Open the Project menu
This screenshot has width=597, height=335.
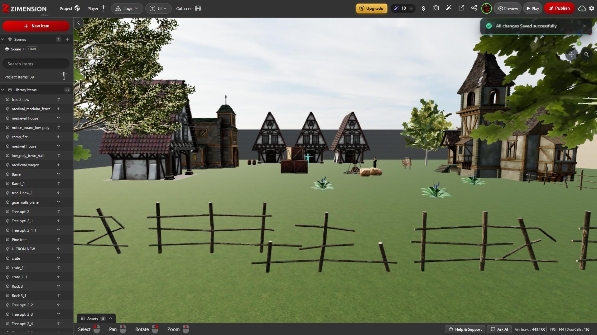point(70,8)
